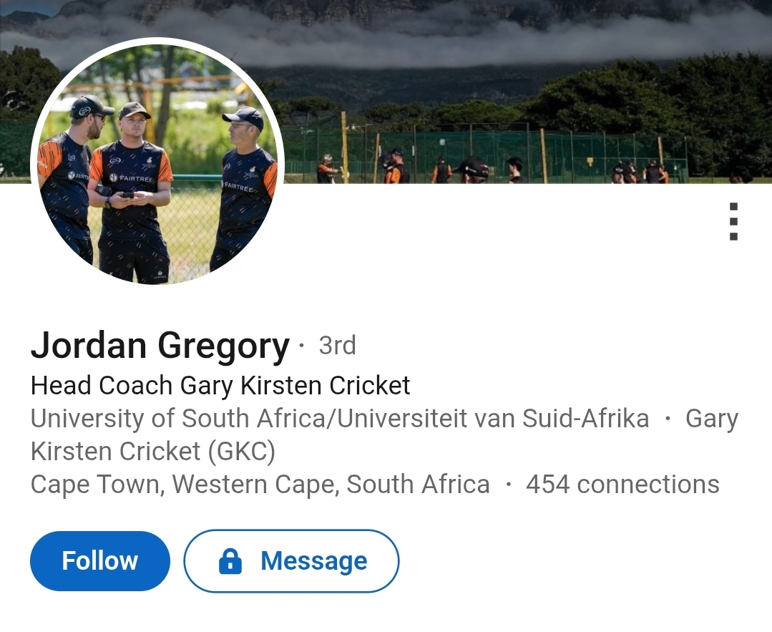Screen dimensions: 772x632
Task: Select the Jordan Gregory profile name
Action: click(160, 346)
